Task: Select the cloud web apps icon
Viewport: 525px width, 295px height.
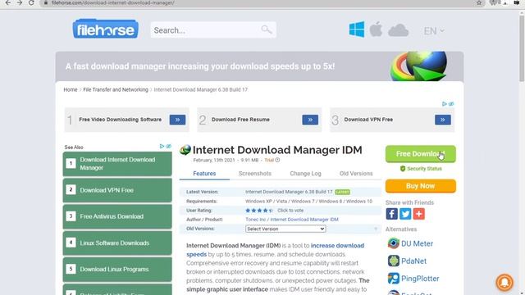Action: [398, 30]
